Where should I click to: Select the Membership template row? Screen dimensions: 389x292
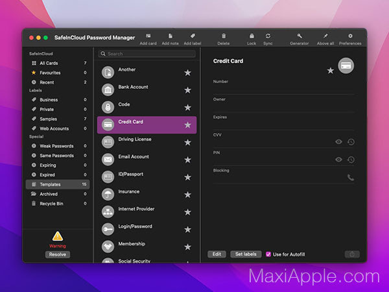(x=147, y=247)
